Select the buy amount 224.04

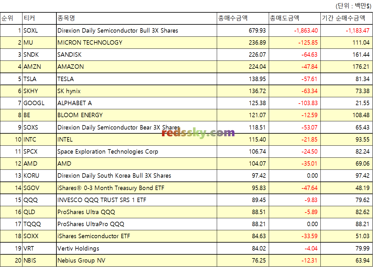(x=257, y=67)
